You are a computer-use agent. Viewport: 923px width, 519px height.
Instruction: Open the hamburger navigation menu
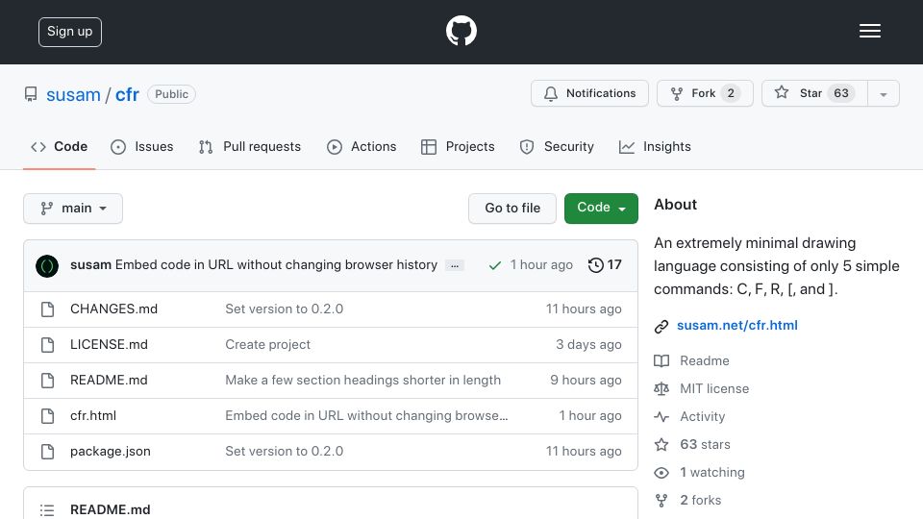click(869, 31)
